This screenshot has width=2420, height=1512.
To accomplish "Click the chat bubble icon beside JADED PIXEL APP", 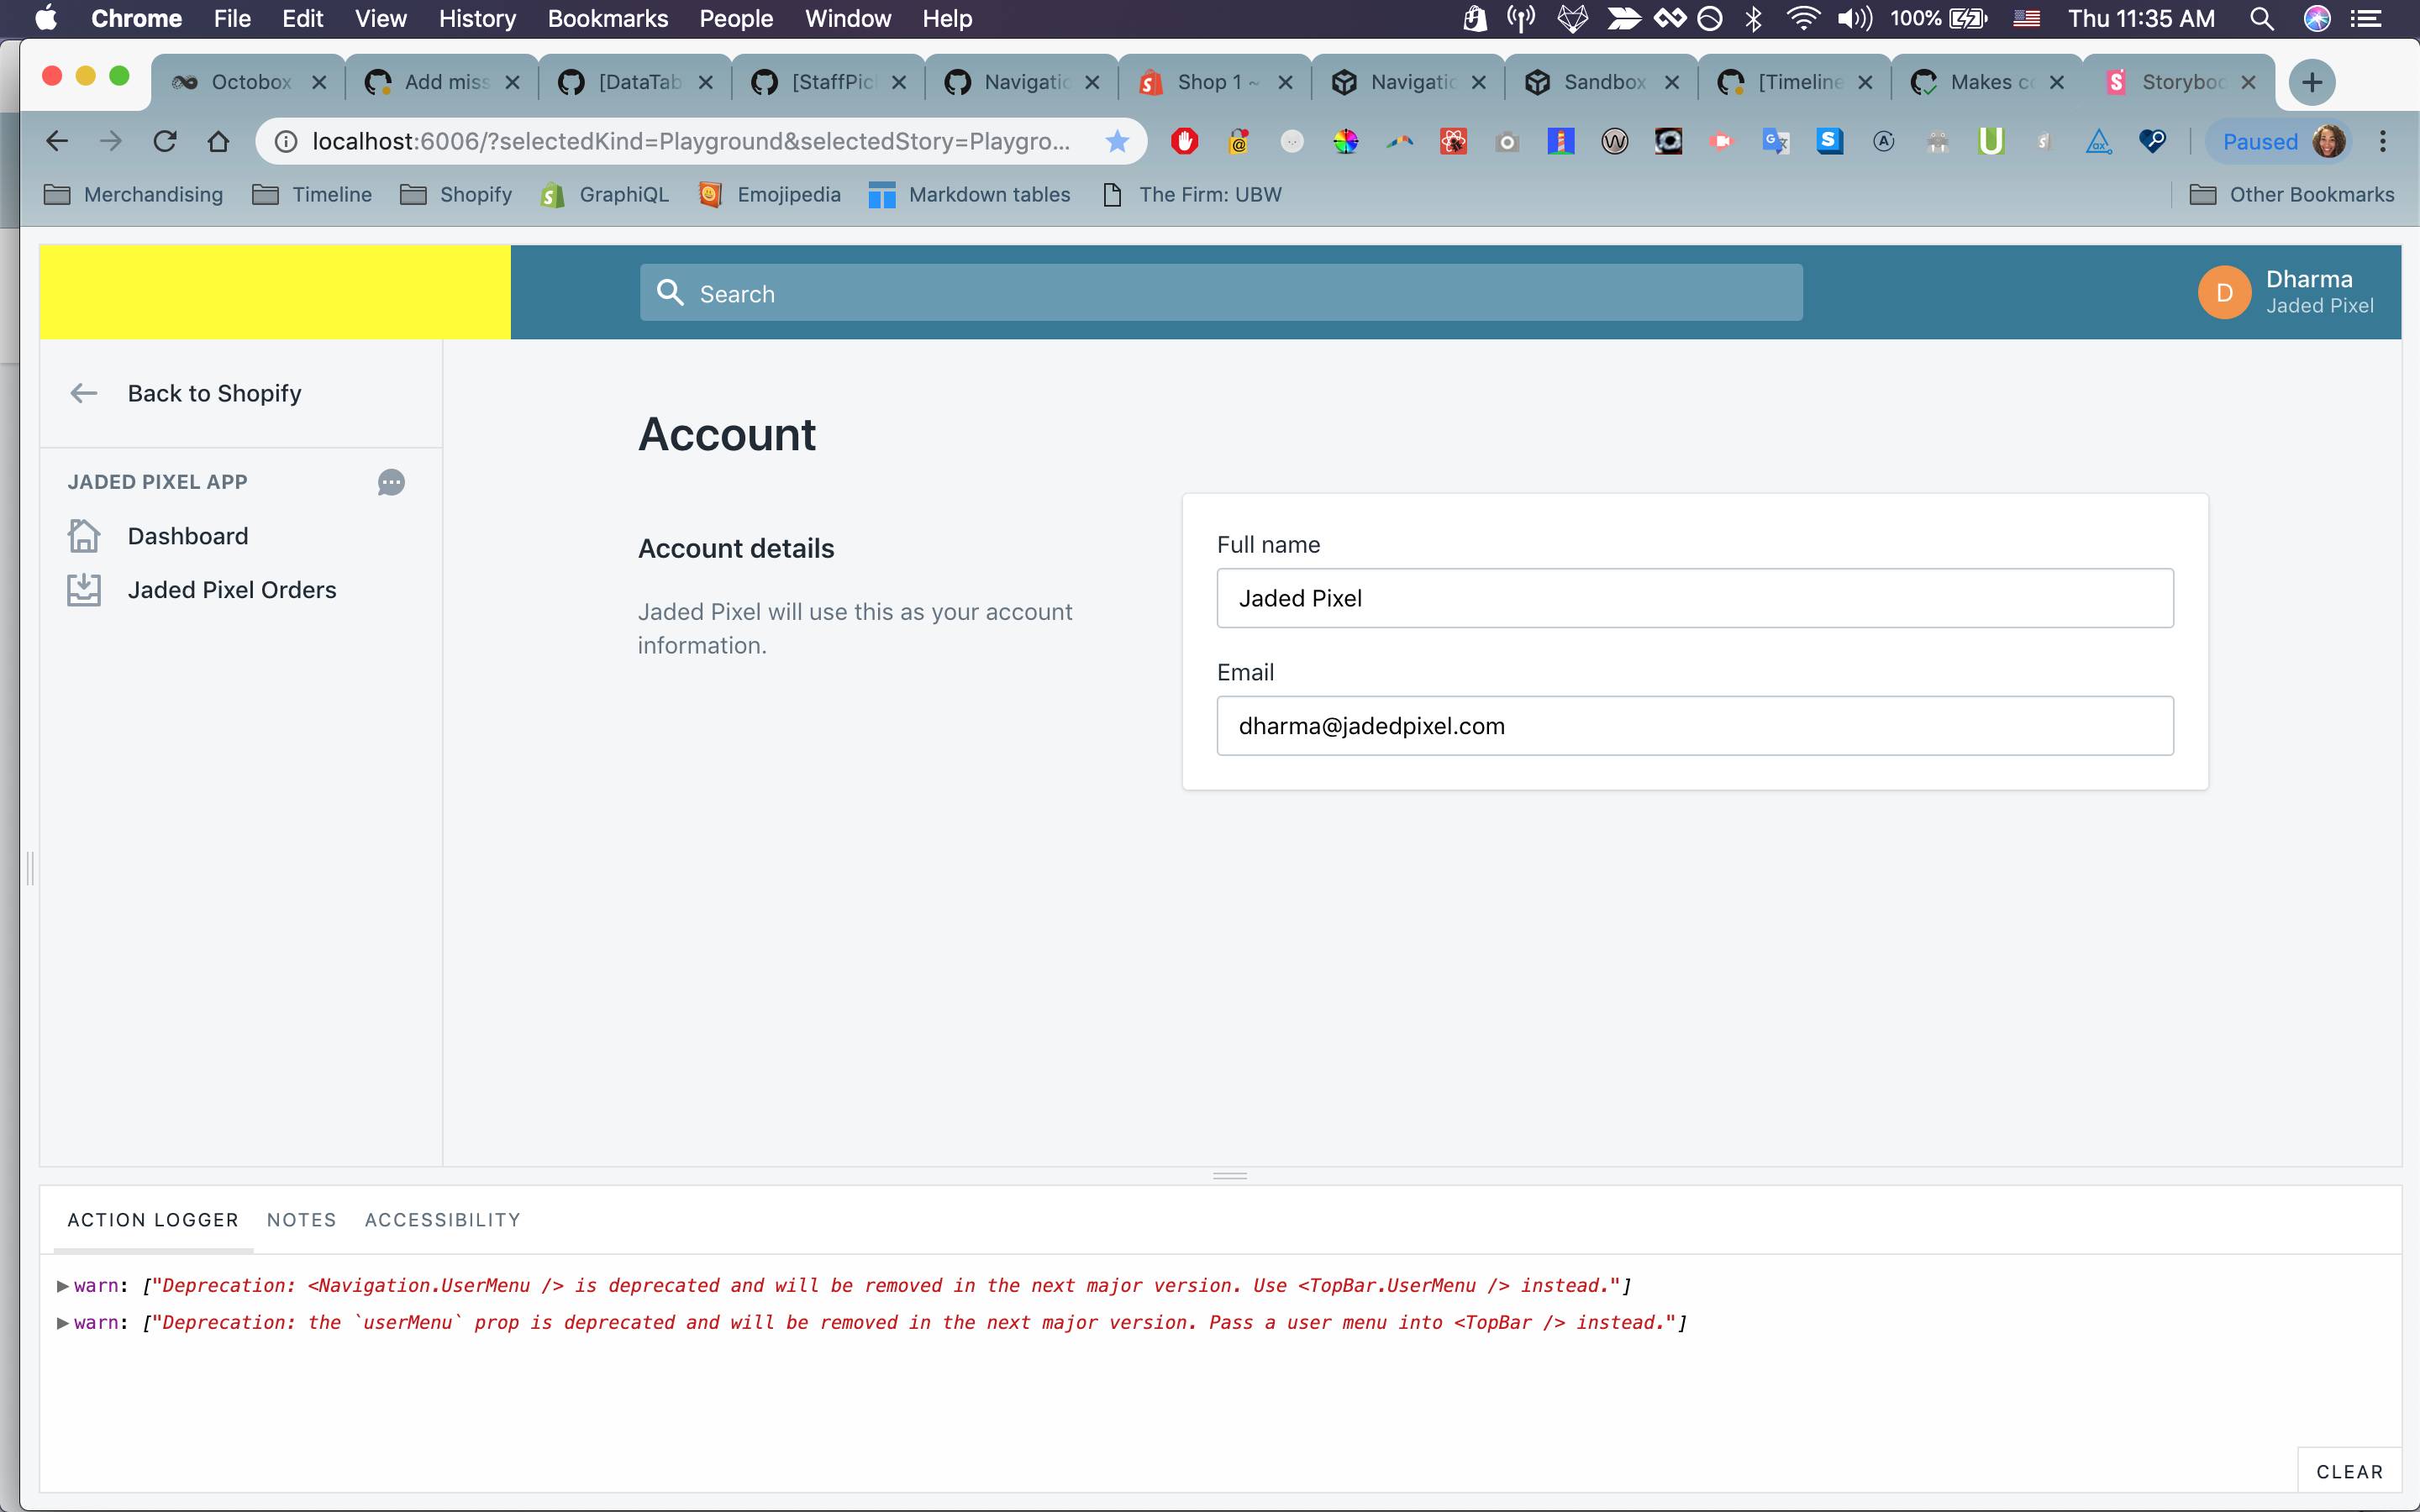I will [x=391, y=482].
